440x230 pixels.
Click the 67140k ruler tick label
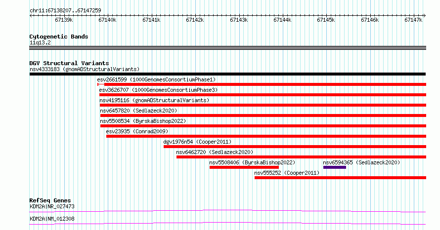pyautogui.click(x=107, y=20)
